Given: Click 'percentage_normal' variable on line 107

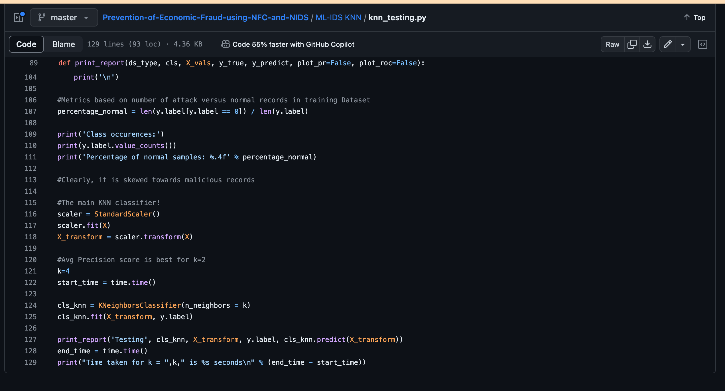Looking at the screenshot, I should tap(92, 111).
